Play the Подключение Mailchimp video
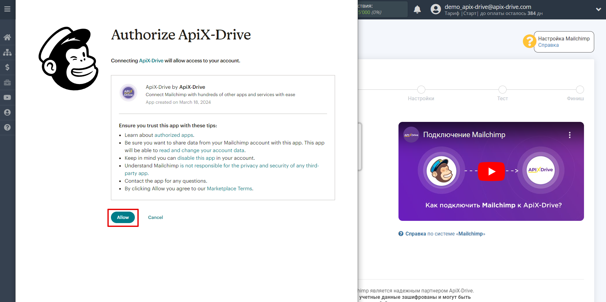The image size is (606, 302). coord(491,172)
